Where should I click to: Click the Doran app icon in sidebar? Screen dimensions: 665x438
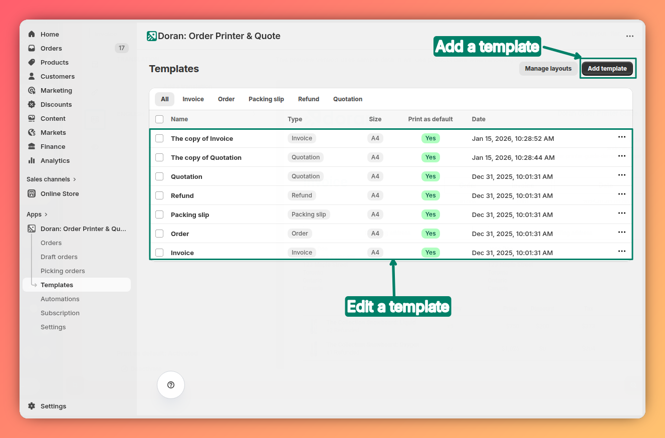coord(32,229)
